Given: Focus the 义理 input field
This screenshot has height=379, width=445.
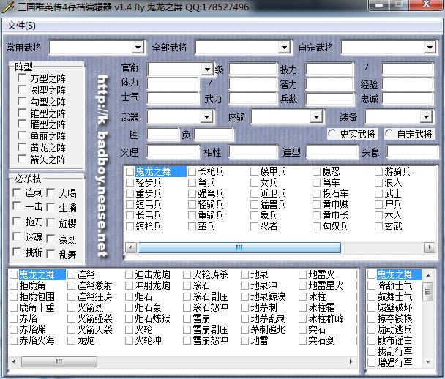Looking at the screenshot, I should click(173, 152).
